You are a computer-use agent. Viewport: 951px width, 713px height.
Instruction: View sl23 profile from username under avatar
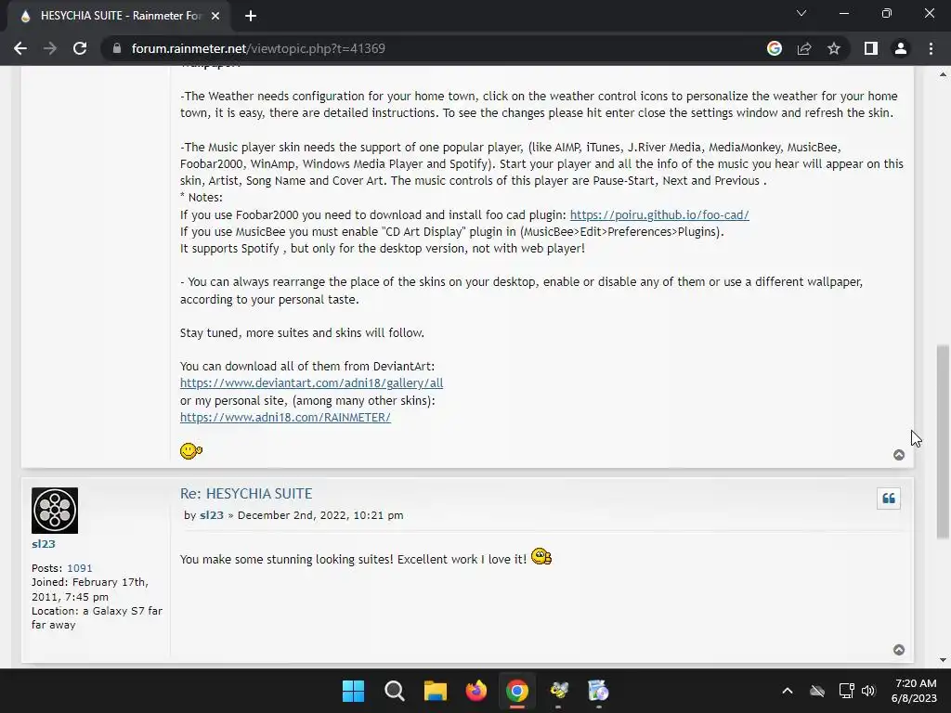(44, 544)
